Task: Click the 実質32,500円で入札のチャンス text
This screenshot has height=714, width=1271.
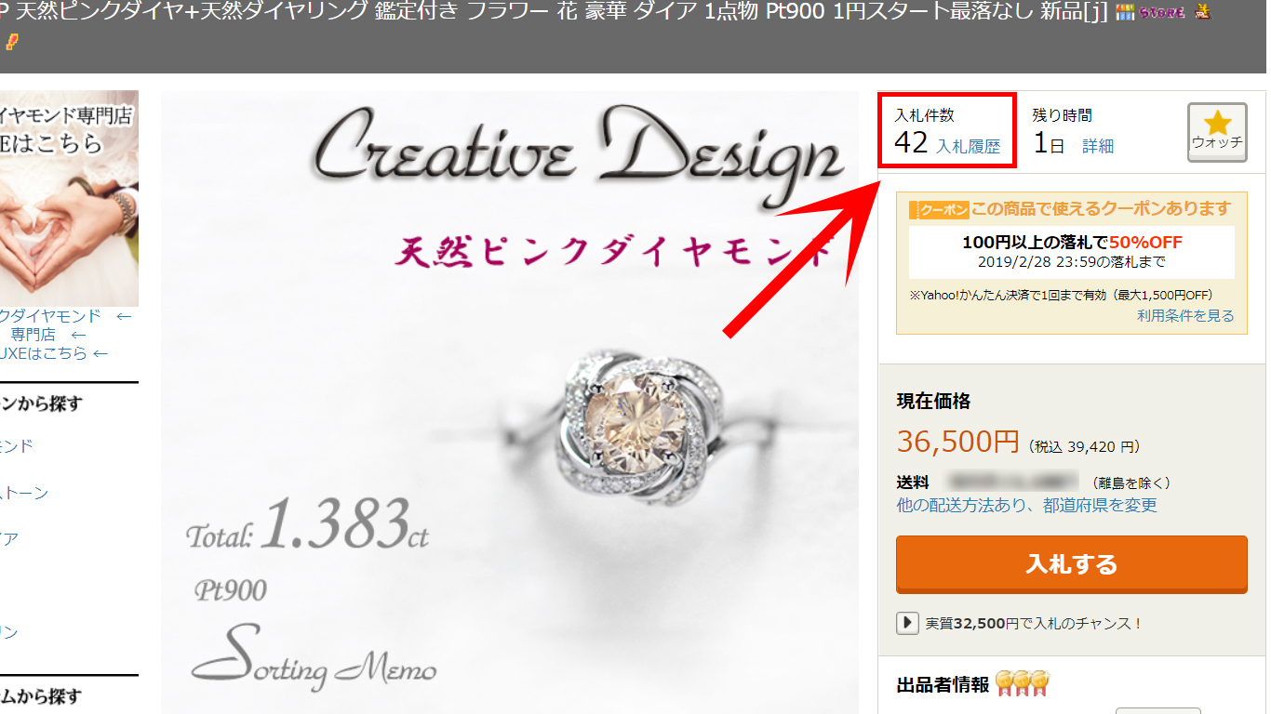Action: (1034, 623)
